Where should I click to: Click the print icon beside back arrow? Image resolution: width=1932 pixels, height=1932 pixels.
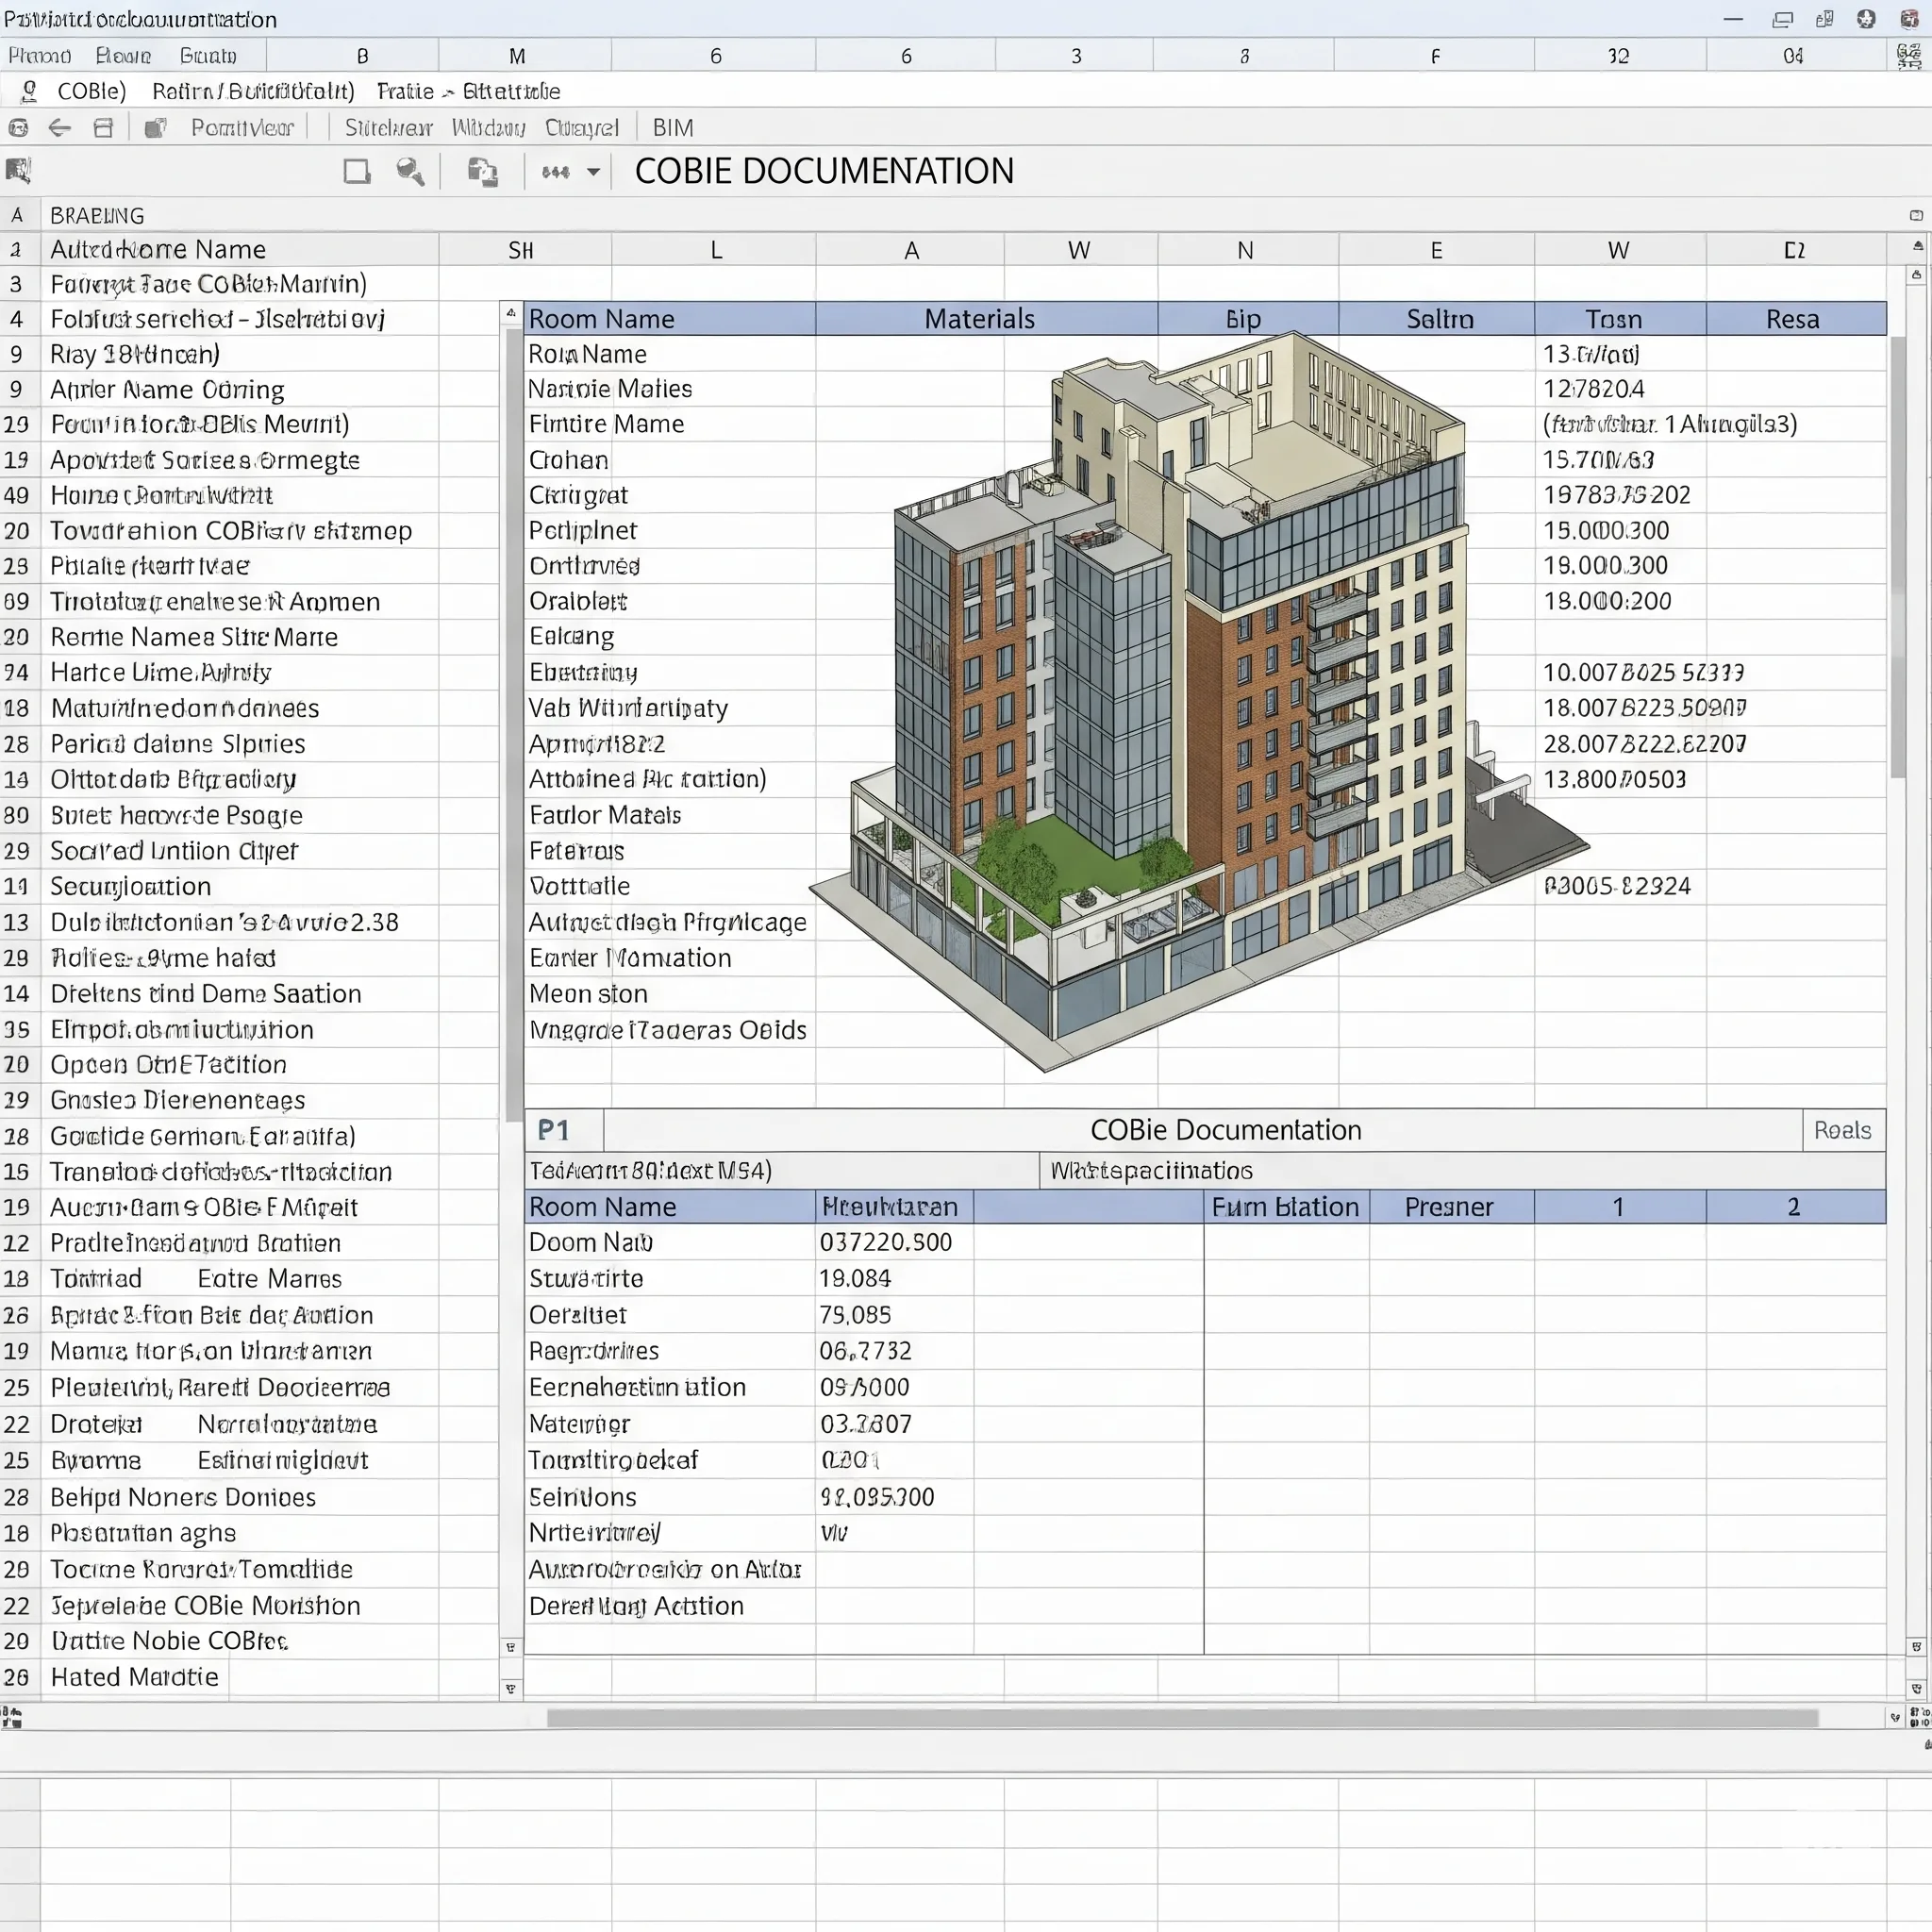tap(103, 128)
